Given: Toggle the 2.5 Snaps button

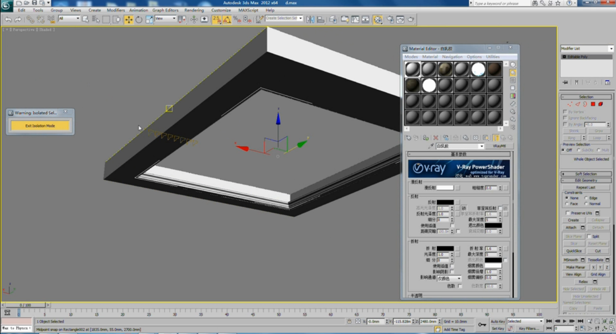Looking at the screenshot, I should pyautogui.click(x=216, y=19).
